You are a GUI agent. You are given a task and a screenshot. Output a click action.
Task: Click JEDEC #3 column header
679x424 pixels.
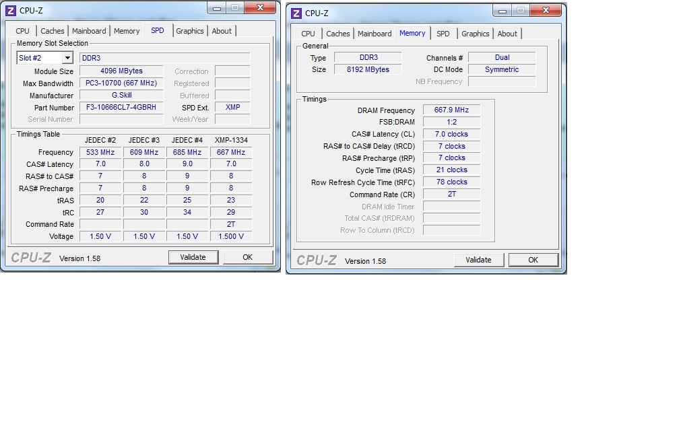tap(144, 140)
